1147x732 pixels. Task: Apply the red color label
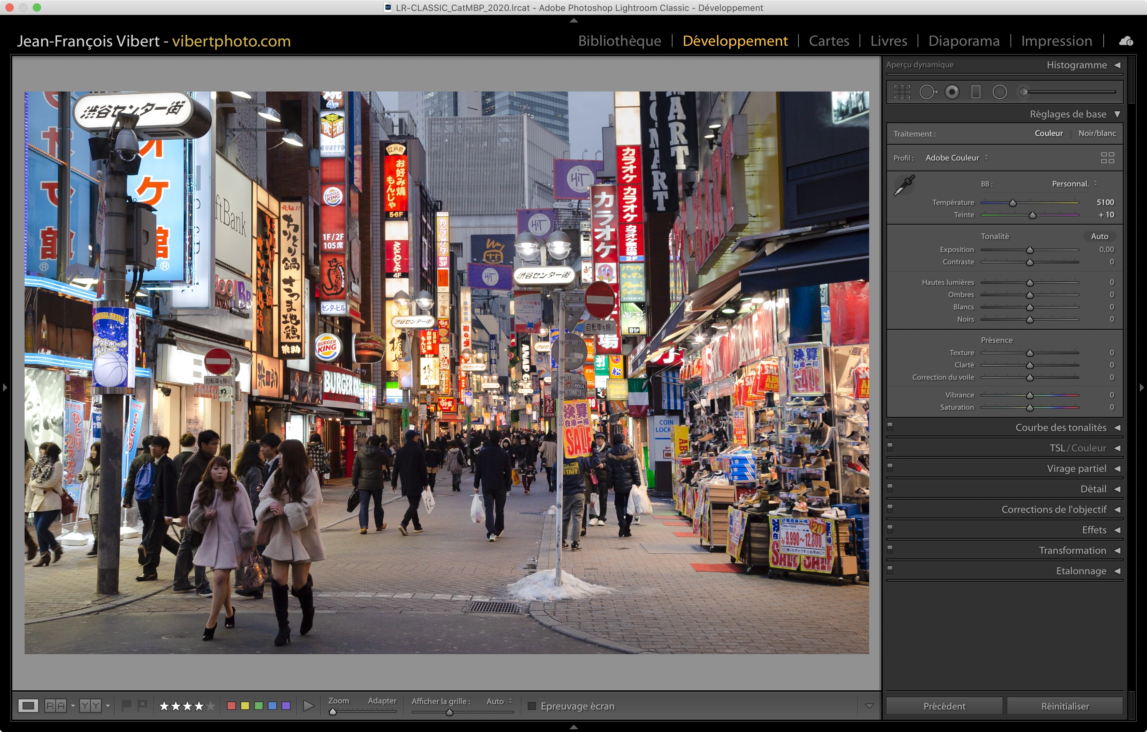tap(231, 705)
